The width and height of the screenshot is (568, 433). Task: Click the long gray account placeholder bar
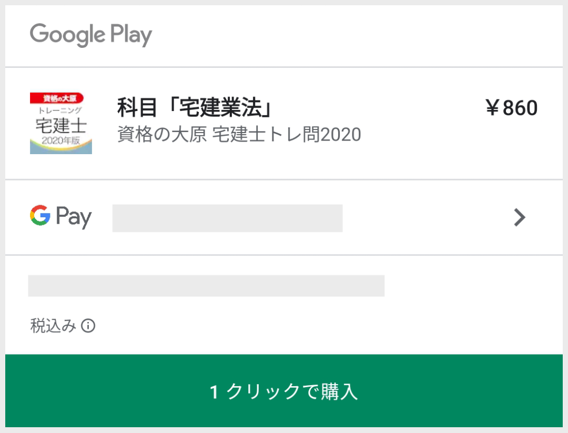click(206, 286)
